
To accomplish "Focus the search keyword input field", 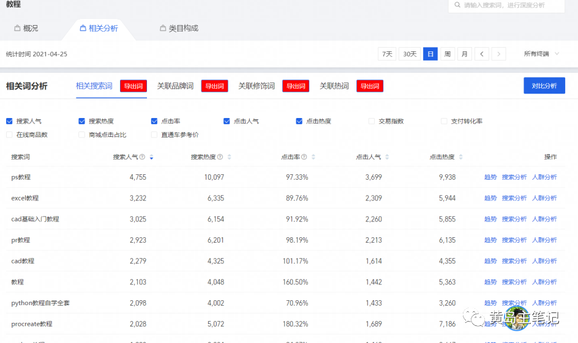I will (x=511, y=6).
